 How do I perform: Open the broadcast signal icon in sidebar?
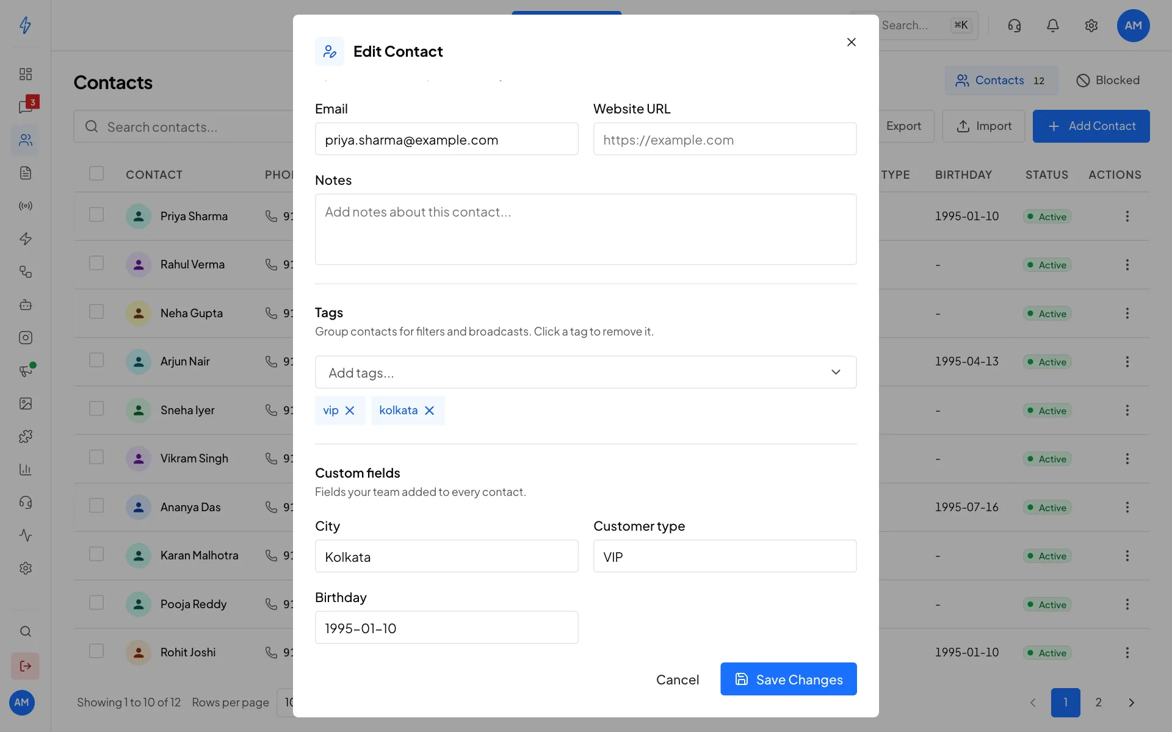tap(25, 206)
